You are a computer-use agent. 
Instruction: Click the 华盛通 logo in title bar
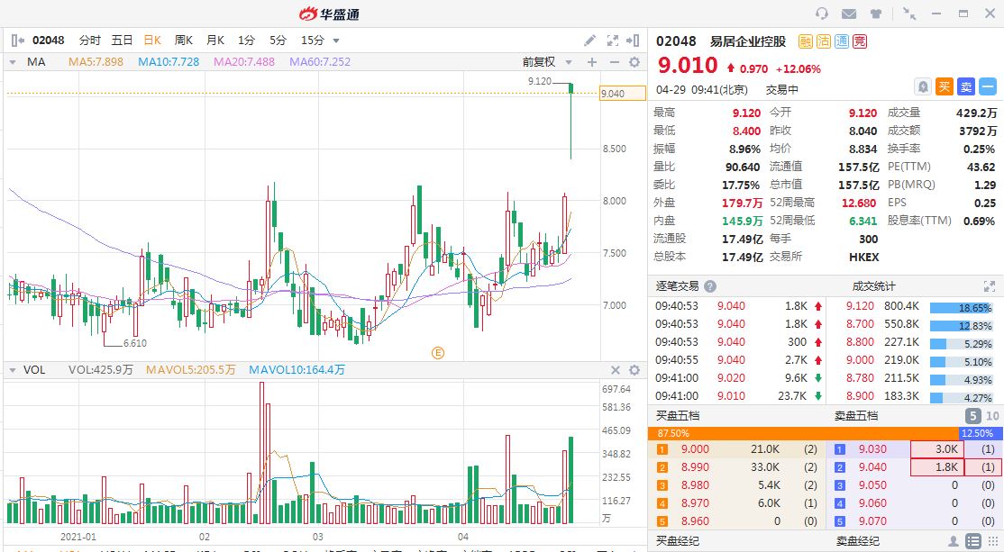click(x=329, y=14)
